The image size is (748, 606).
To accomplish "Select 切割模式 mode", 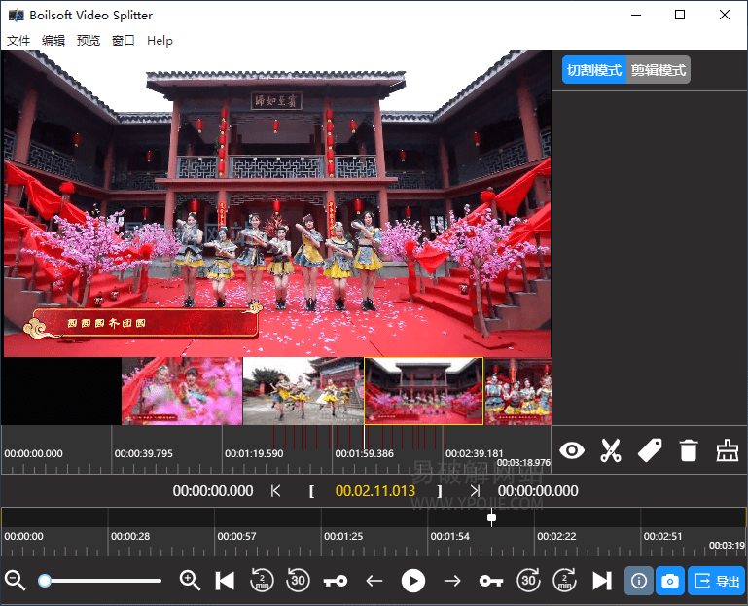I will [x=594, y=70].
